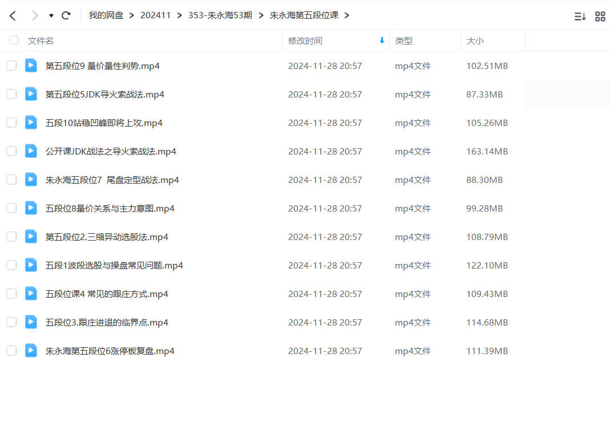The height and width of the screenshot is (431, 610).
Task: Go back with the left arrow icon
Action: point(13,15)
